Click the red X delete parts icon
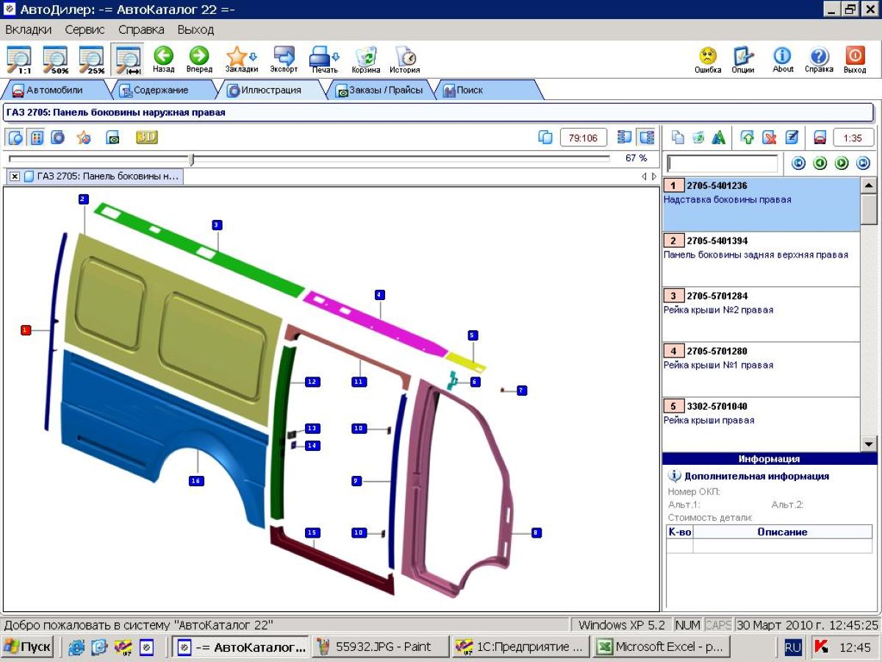The height and width of the screenshot is (662, 882). coord(769,138)
